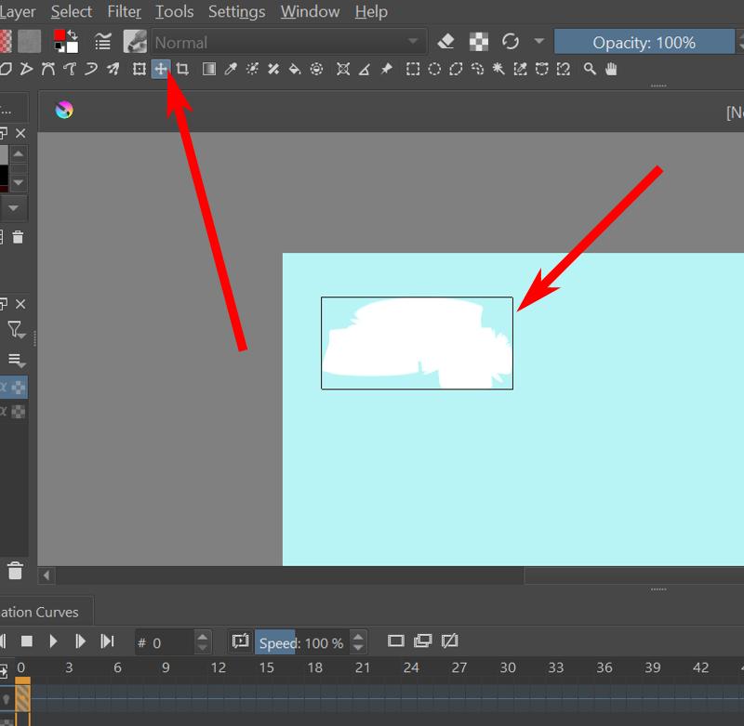
Task: Open the reload original preset dropdown arrow
Action: pos(539,42)
